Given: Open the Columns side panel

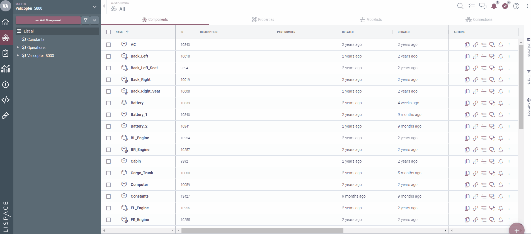Looking at the screenshot, I should (x=528, y=47).
